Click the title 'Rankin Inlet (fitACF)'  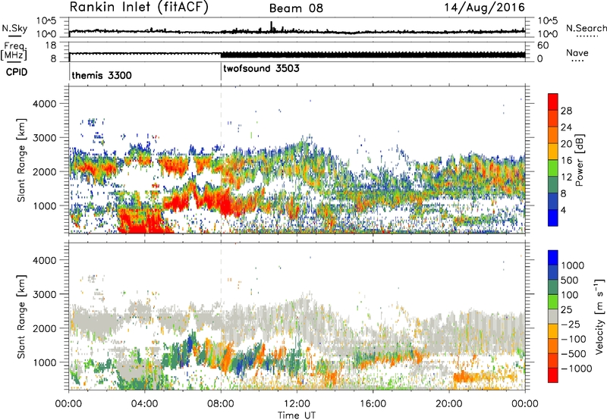coord(139,8)
